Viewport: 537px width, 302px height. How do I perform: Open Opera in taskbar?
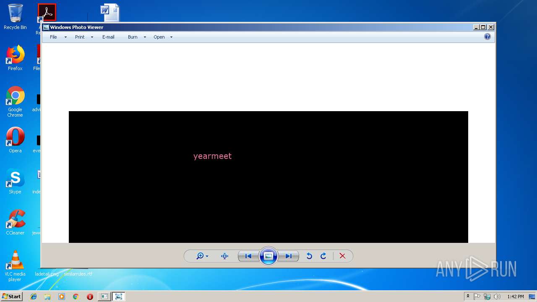pos(90,297)
